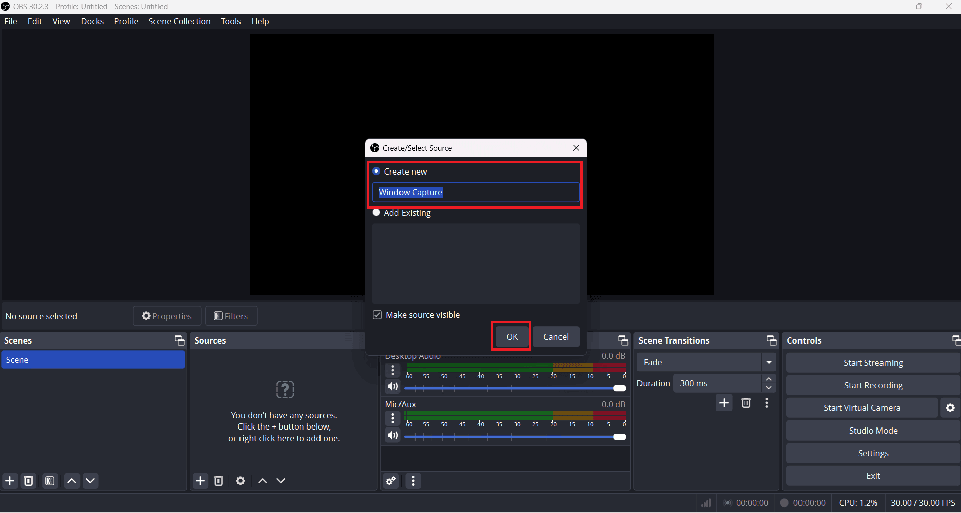Add a new scene with plus icon
The width and height of the screenshot is (961, 513).
[x=10, y=481]
